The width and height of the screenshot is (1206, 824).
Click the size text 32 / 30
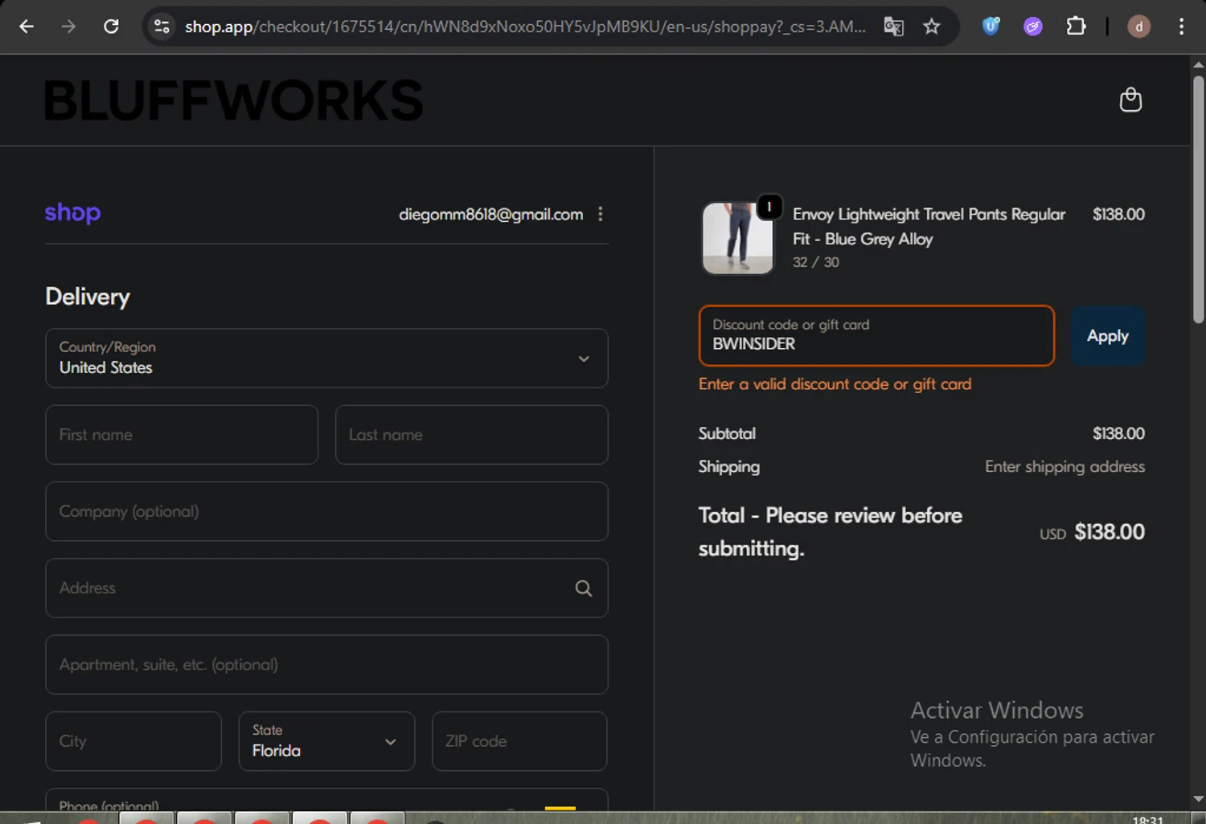pyautogui.click(x=815, y=262)
